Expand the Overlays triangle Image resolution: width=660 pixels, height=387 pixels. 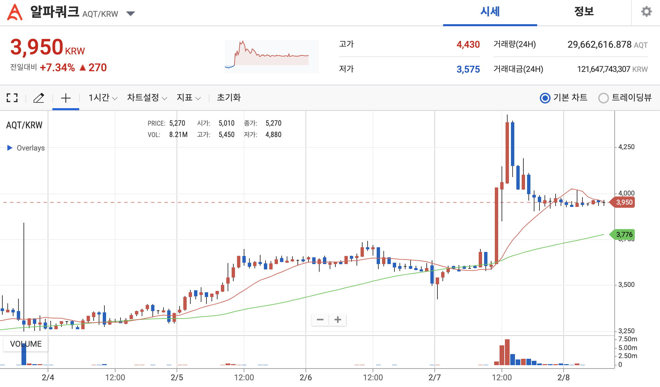pos(10,148)
